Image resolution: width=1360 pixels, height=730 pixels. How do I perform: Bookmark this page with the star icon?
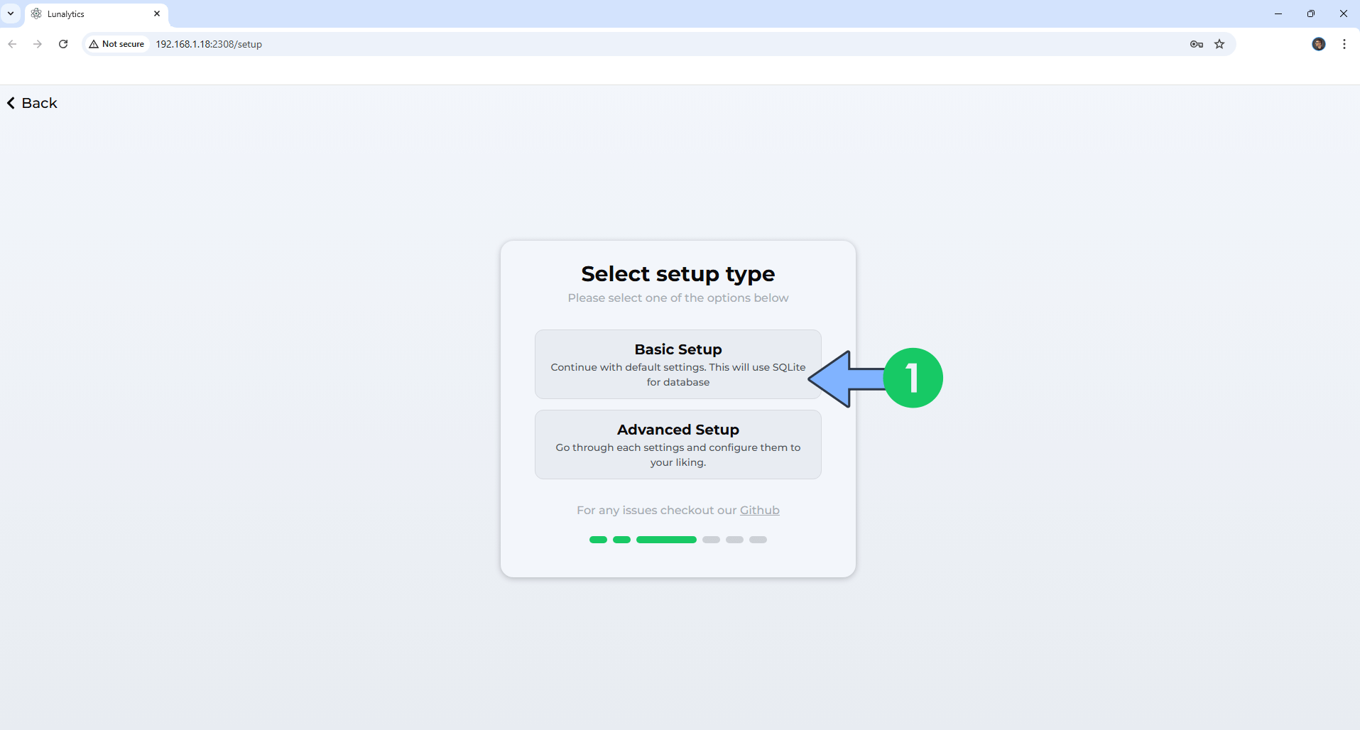coord(1219,44)
